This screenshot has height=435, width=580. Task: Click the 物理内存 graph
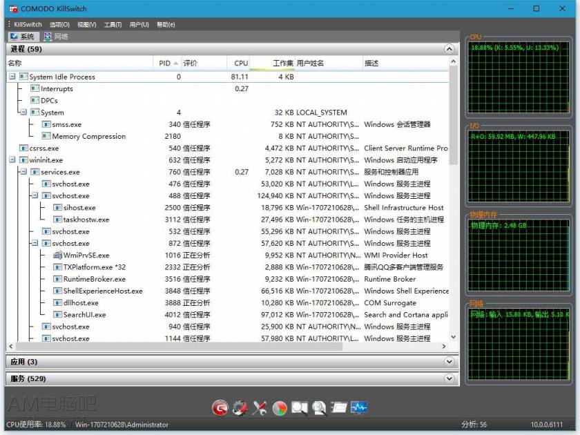(519, 255)
